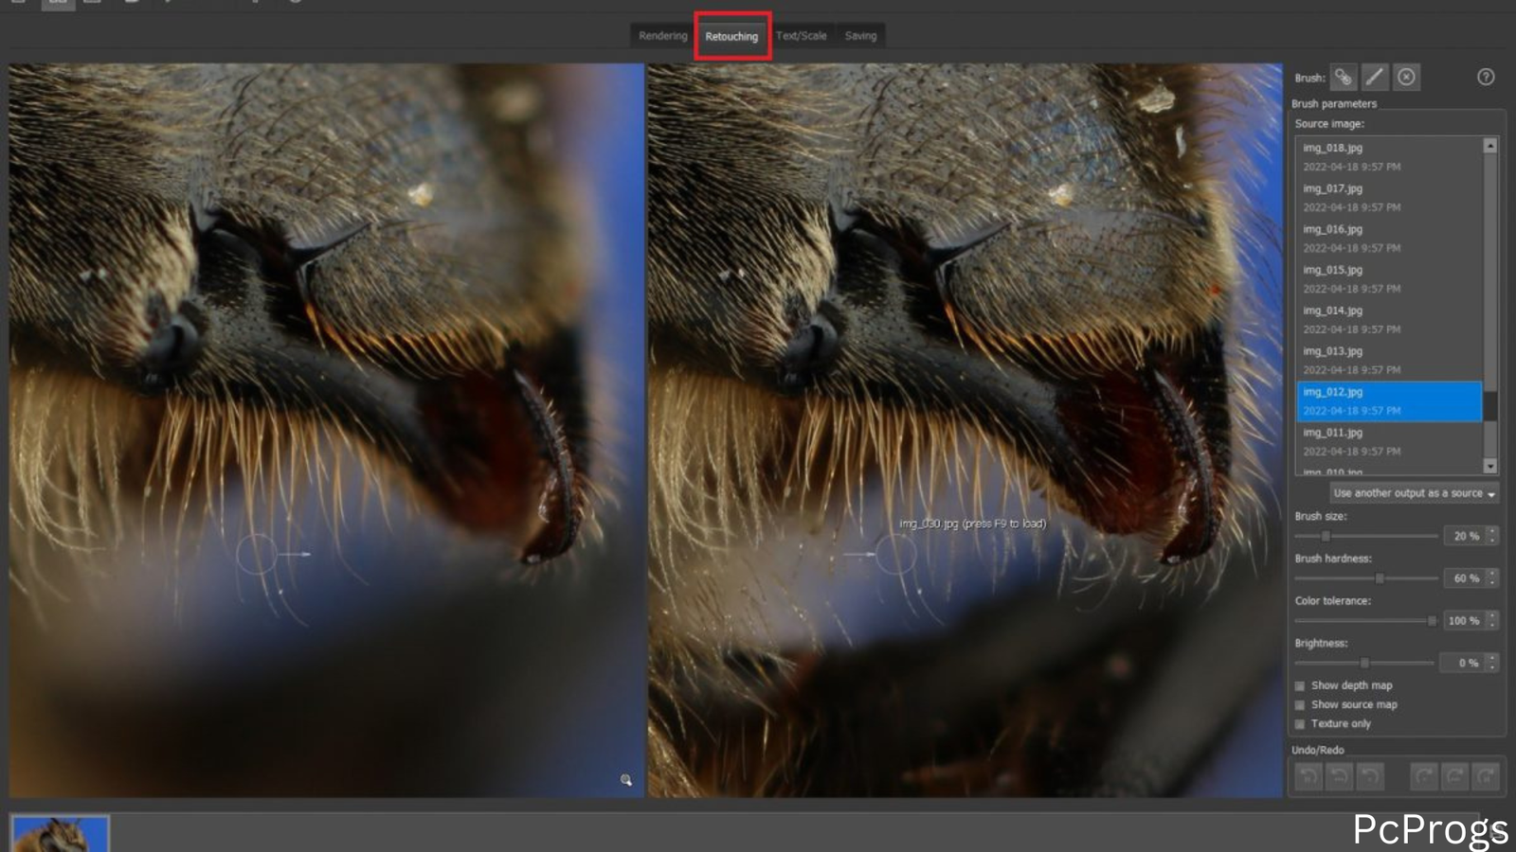
Task: Click the Brush hardness 60 % field
Action: pyautogui.click(x=1465, y=578)
